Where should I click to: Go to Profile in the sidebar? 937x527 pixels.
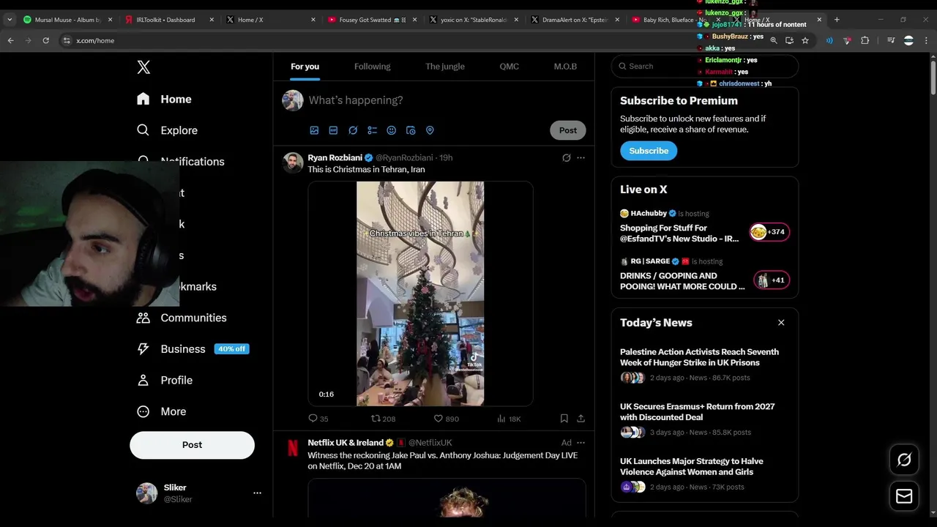165,381
